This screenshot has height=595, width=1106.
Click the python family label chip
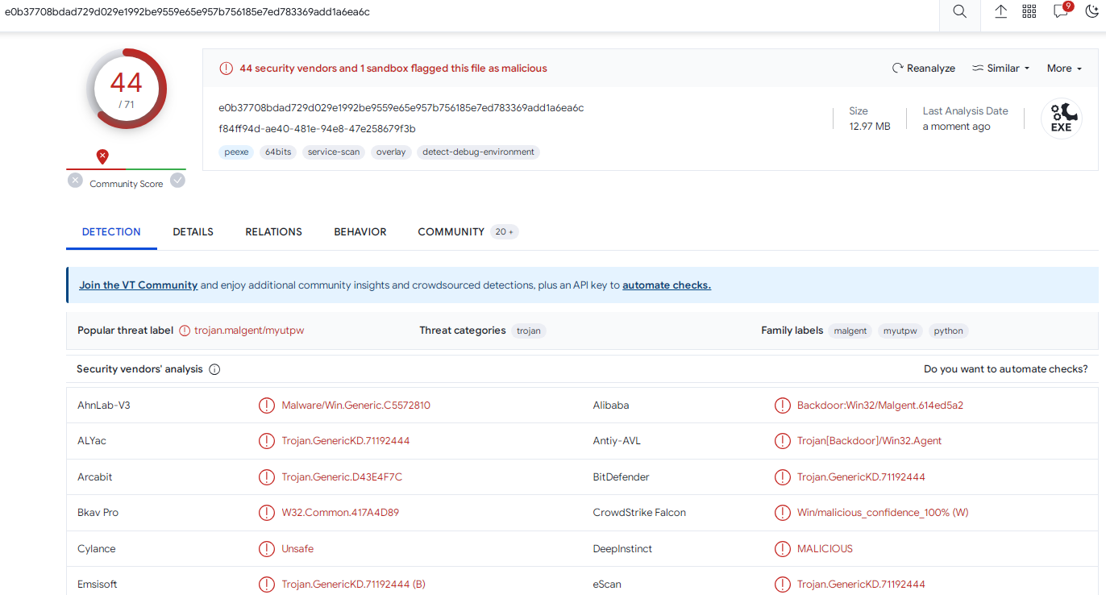pyautogui.click(x=948, y=331)
